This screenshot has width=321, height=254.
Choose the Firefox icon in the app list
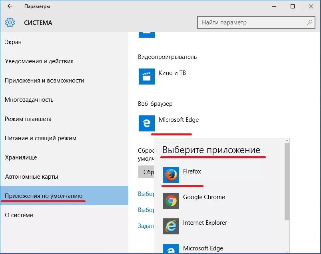pos(171,175)
